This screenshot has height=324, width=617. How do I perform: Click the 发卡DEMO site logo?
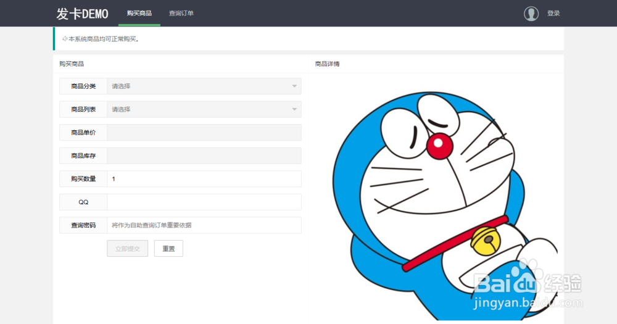click(82, 14)
